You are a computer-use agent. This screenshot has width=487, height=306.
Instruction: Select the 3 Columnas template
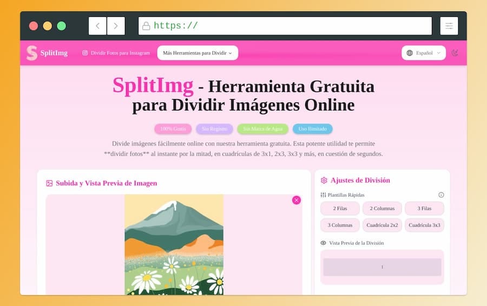click(340, 225)
